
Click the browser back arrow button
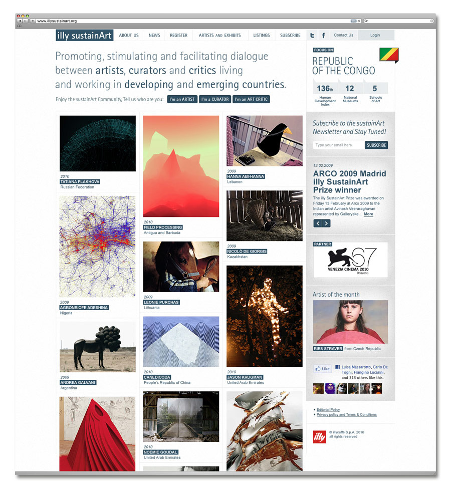[x=20, y=21]
